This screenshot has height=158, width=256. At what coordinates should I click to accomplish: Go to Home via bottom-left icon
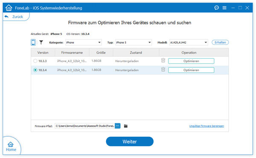[11, 146]
